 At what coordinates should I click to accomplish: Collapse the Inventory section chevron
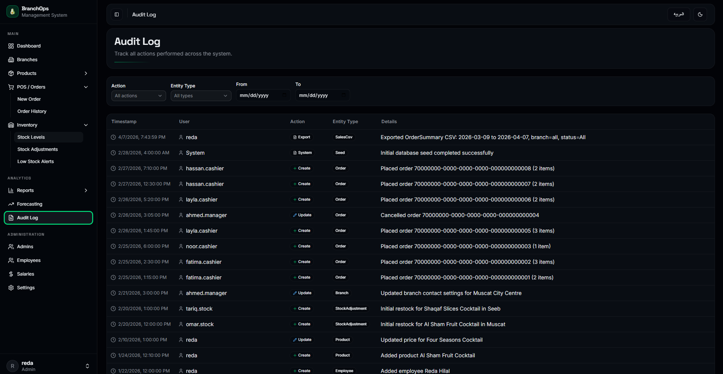pos(86,125)
